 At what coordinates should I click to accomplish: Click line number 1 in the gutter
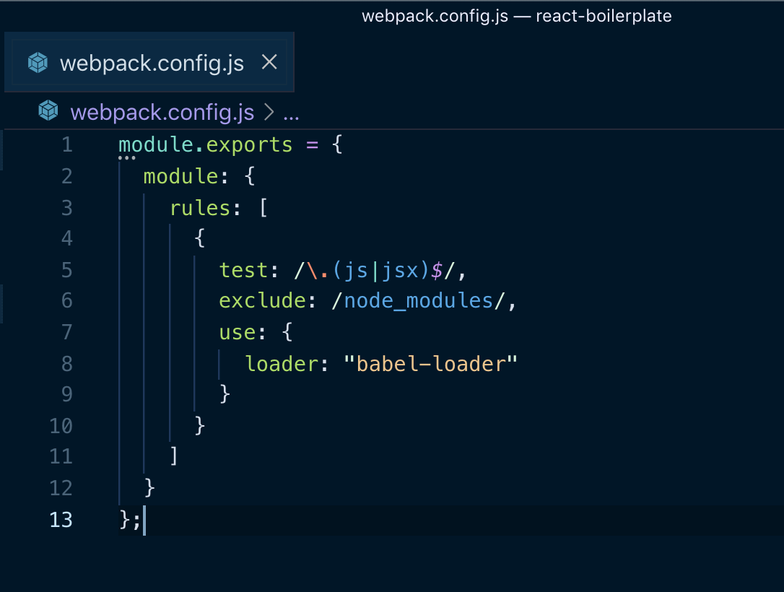point(66,144)
